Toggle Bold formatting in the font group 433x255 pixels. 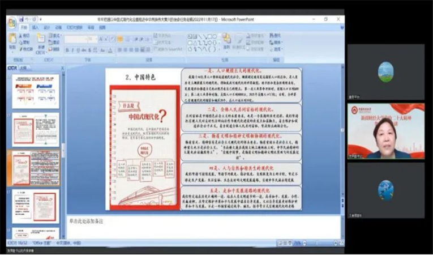(x=67, y=50)
